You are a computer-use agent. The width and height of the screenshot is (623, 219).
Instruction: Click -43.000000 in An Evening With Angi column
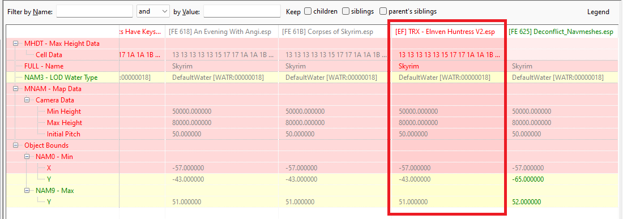tap(188, 179)
